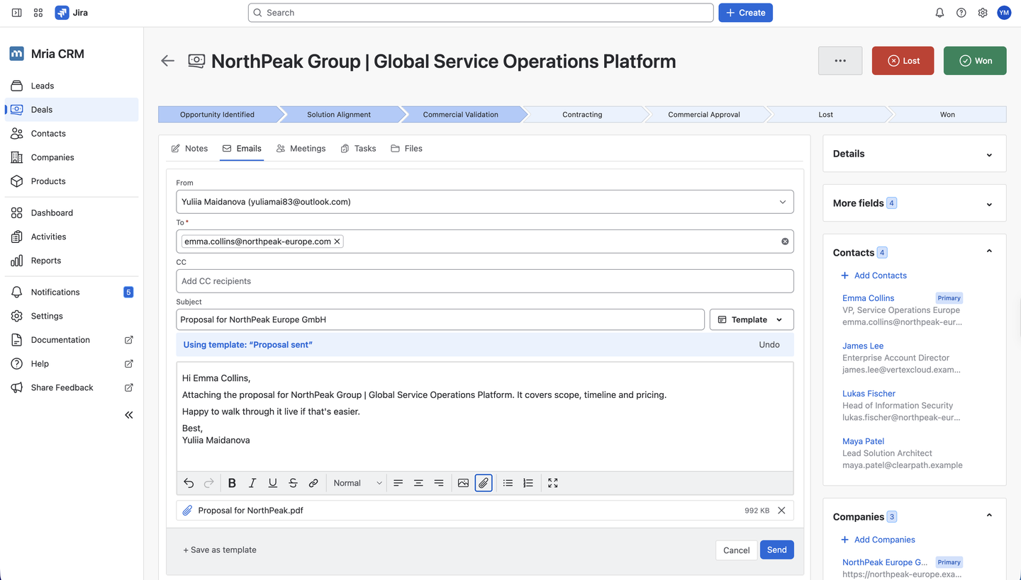Screen dimensions: 1021x580
Task: Expand the editor to fullscreen
Action: coord(553,483)
